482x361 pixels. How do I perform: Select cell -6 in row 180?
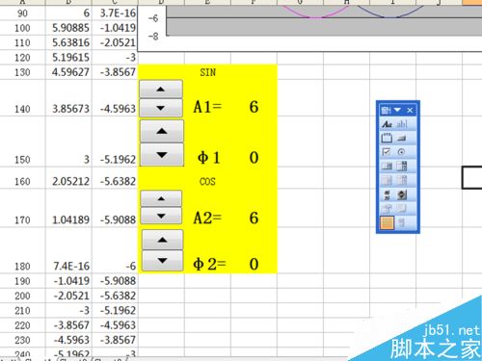click(115, 250)
